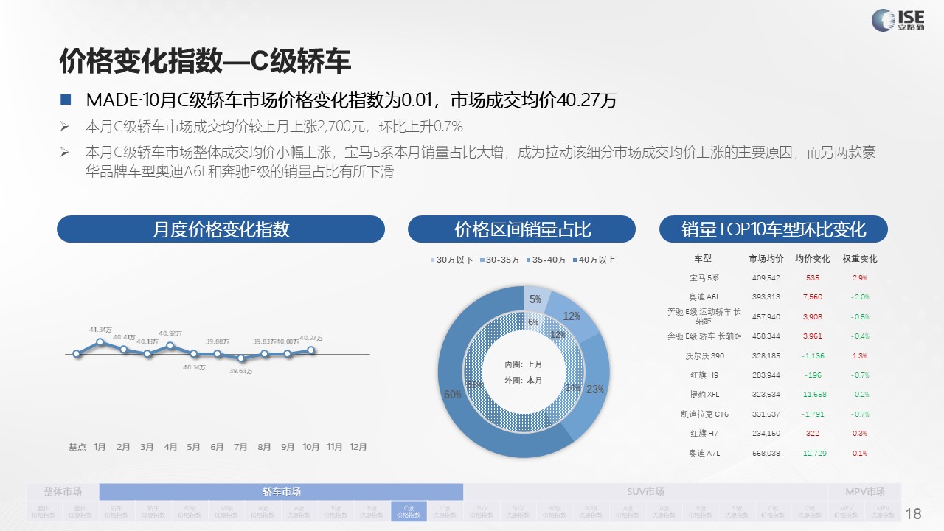944x531 pixels.
Task: Open the 轿车市场 navigation section
Action: pos(281,492)
